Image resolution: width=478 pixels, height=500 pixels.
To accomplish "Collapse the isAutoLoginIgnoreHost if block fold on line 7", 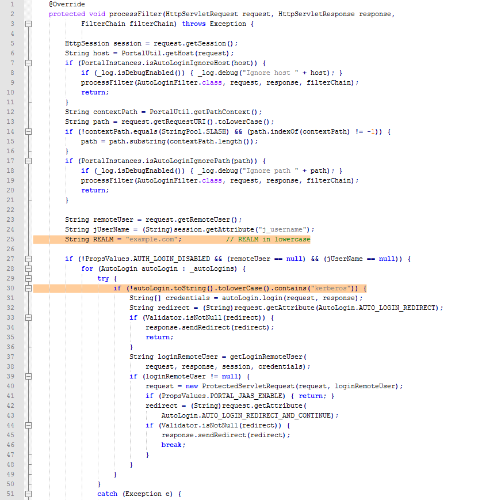I will pos(28,63).
